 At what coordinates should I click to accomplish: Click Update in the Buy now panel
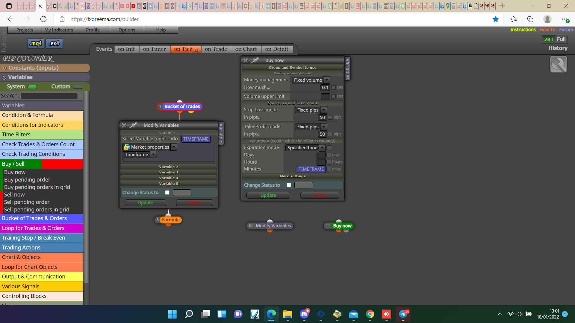click(268, 195)
